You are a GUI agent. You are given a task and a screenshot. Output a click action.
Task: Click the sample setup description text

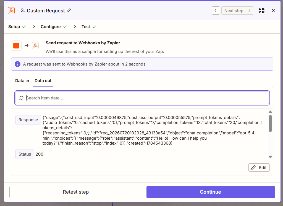coord(105,51)
